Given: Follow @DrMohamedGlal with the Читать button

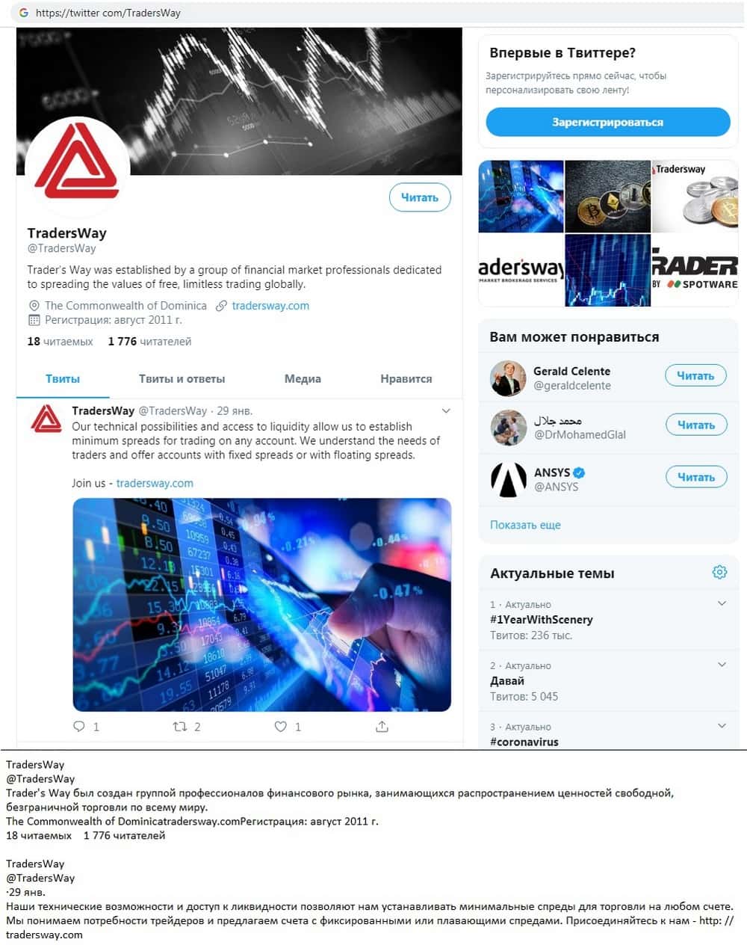Looking at the screenshot, I should click(695, 425).
